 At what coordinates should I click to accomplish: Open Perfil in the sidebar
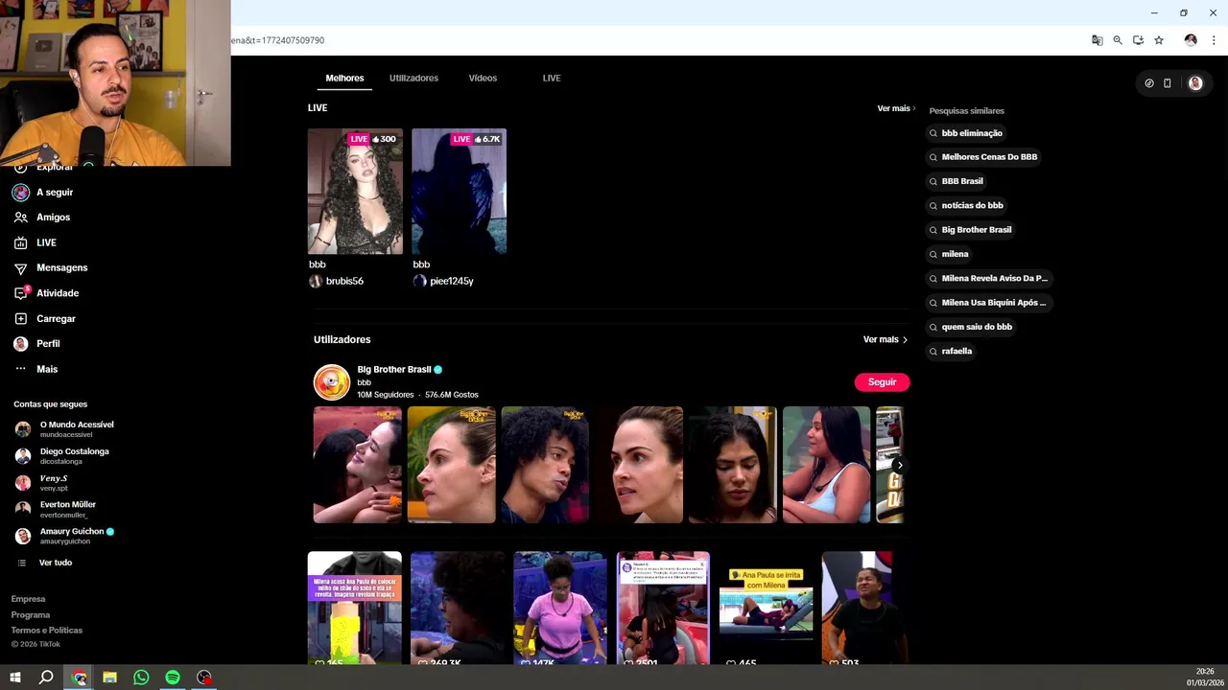pyautogui.click(x=37, y=343)
